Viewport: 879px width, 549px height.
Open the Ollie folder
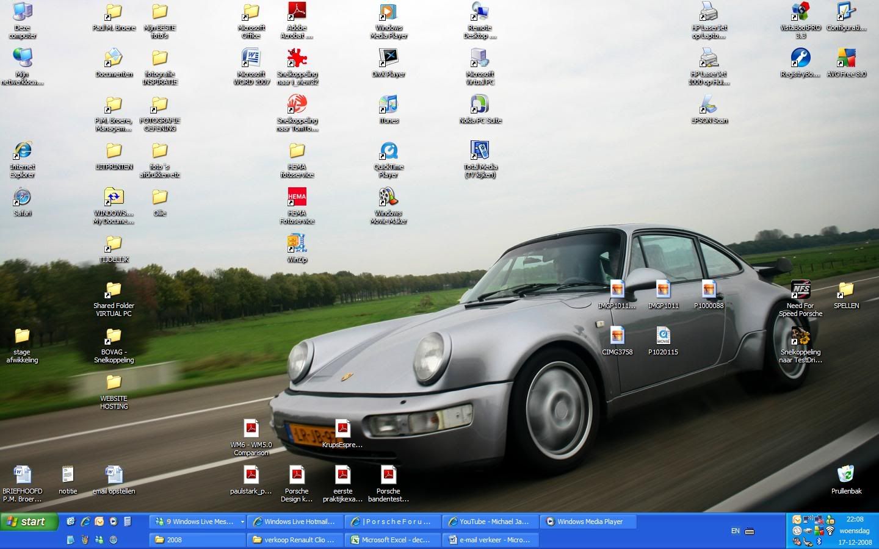[x=159, y=202]
